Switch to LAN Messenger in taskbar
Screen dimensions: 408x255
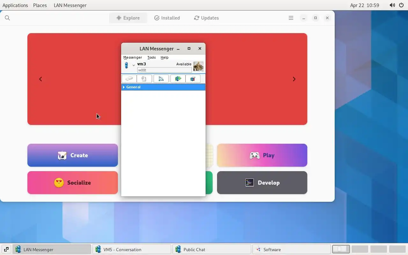[52, 249]
